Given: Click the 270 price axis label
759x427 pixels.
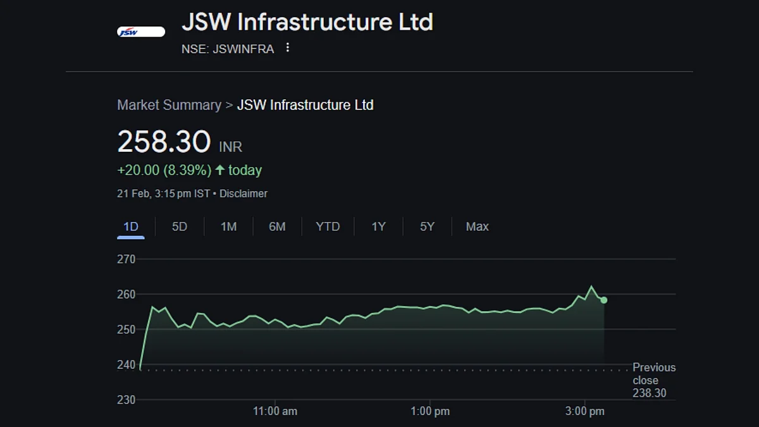Looking at the screenshot, I should coord(126,259).
